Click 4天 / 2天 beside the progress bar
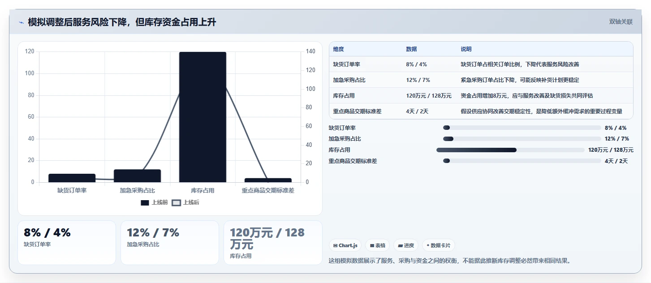This screenshot has height=283, width=651. coord(616,161)
